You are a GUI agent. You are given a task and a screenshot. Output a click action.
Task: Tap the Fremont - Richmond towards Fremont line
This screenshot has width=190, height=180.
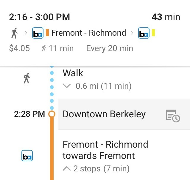[105, 150]
